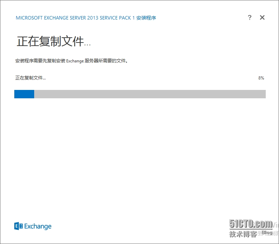Click the 安装程序 portion of the title bar
This screenshot has height=244, width=279.
point(146,17)
